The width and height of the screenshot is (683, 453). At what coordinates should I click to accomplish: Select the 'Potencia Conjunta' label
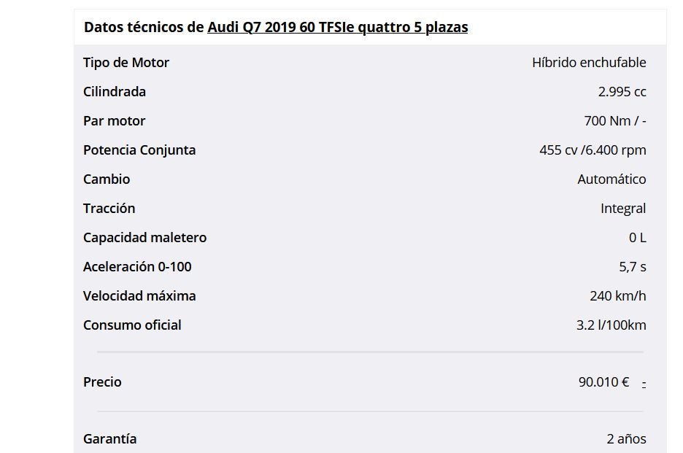[x=139, y=150]
